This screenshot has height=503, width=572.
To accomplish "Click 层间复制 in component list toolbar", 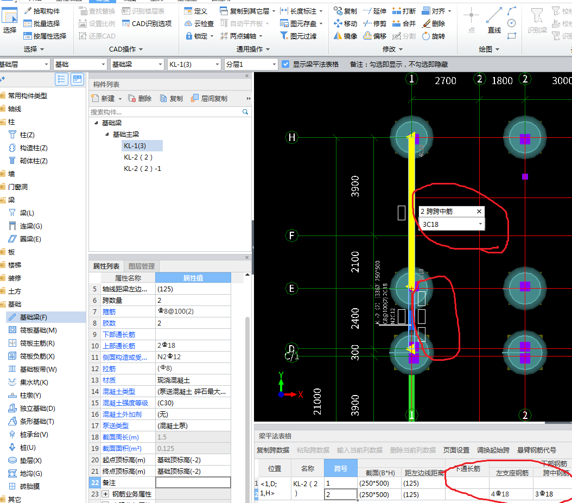I will tap(209, 99).
